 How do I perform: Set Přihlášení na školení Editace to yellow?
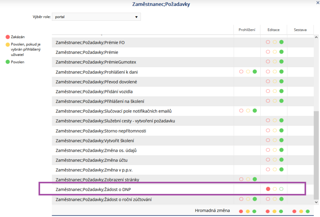pos(275,101)
